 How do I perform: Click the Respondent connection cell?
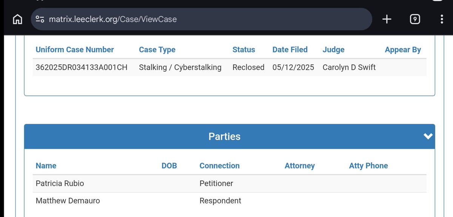[220, 201]
